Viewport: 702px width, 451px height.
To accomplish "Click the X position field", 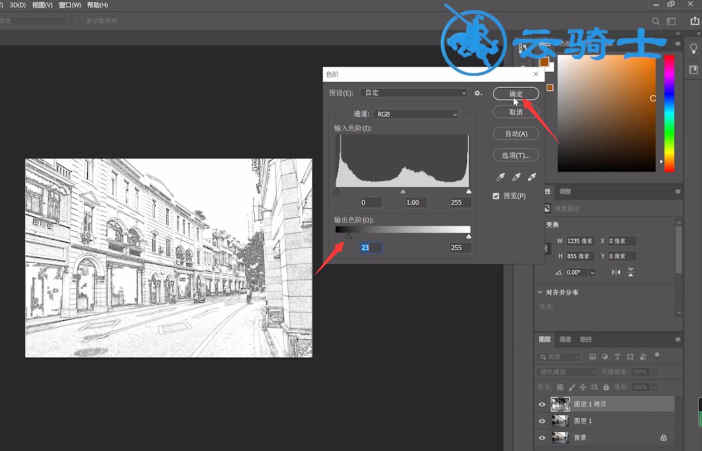I will [622, 241].
